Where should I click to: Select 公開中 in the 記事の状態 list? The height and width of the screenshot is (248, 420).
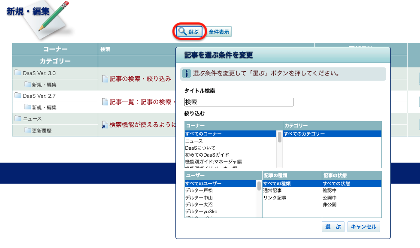329,198
